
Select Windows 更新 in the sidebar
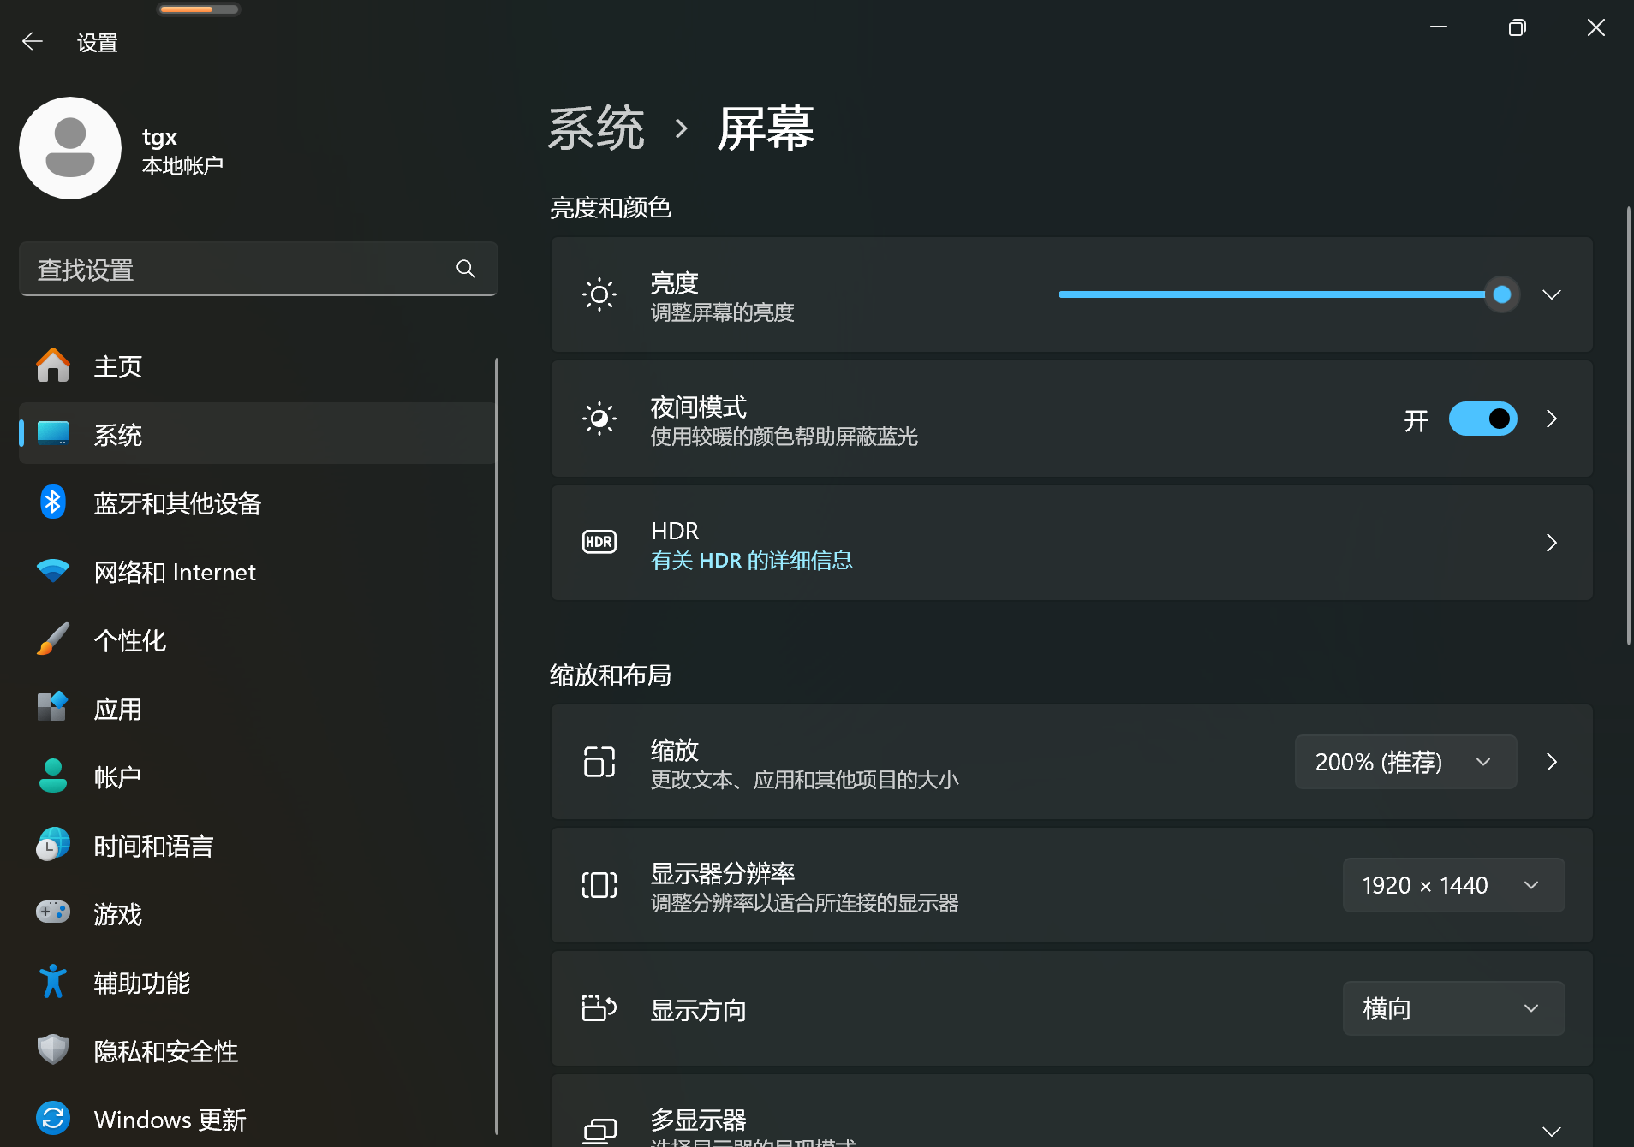(257, 1119)
